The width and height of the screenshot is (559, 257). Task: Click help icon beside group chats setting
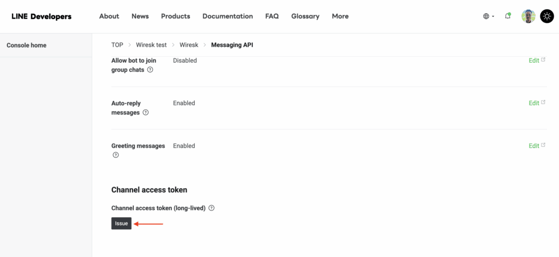point(150,70)
